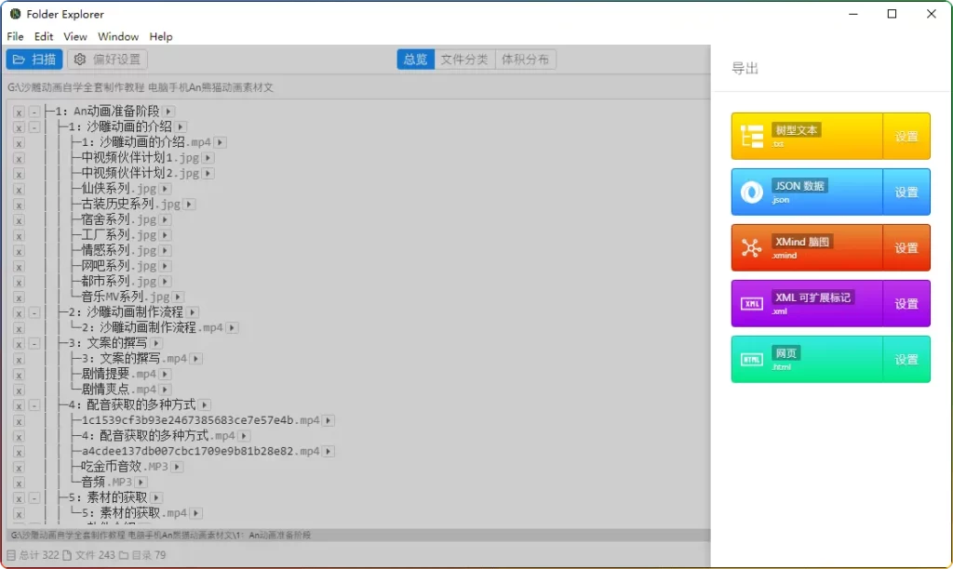Collapse the 1: An动画准备阶段 folder
Screen dimensions: 953x569
tap(34, 112)
